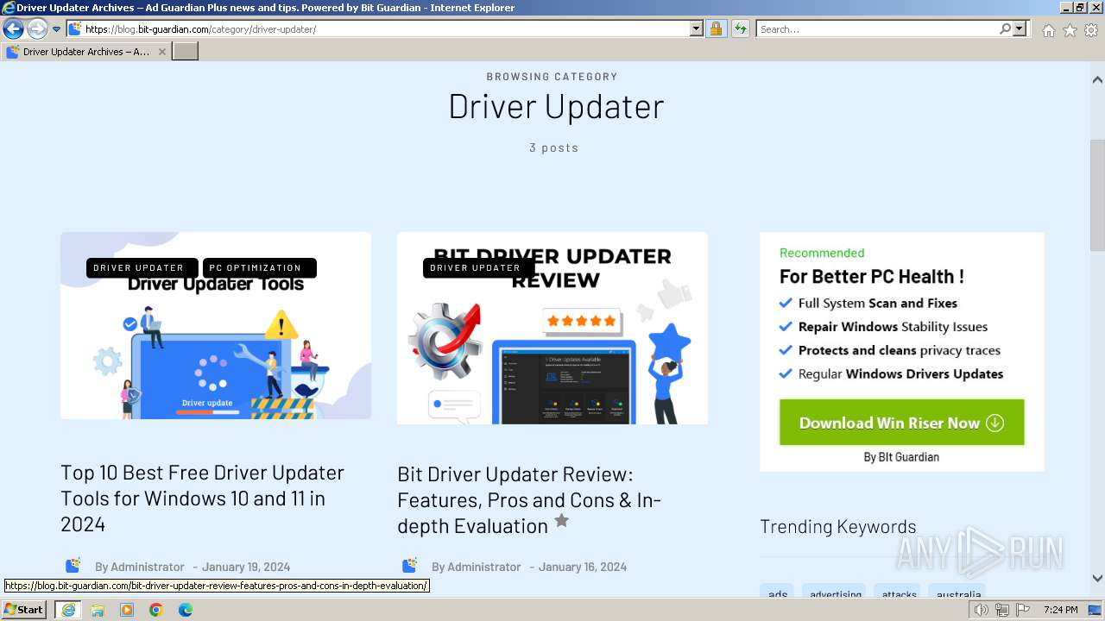Click the page scrollbar down arrow
This screenshot has width=1105, height=621.
[1097, 579]
